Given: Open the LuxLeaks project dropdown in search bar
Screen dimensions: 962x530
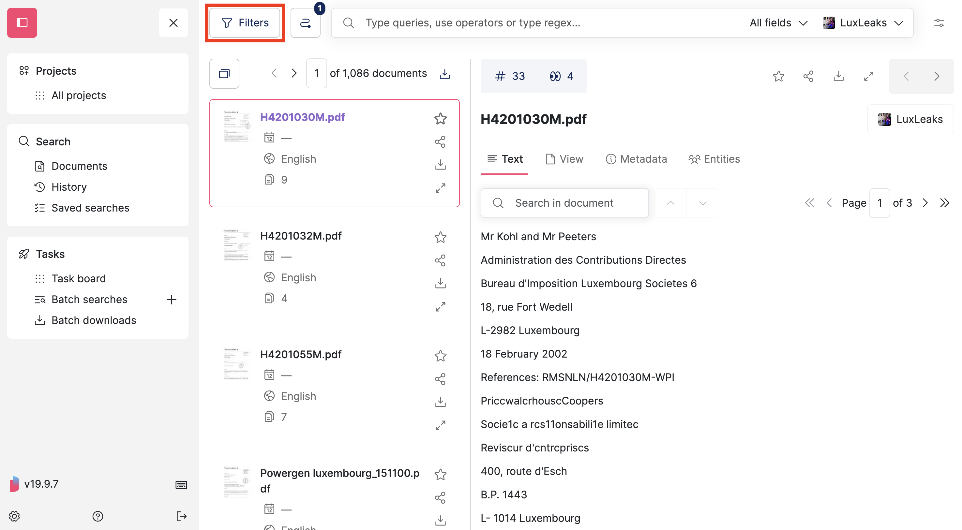Looking at the screenshot, I should [x=863, y=23].
